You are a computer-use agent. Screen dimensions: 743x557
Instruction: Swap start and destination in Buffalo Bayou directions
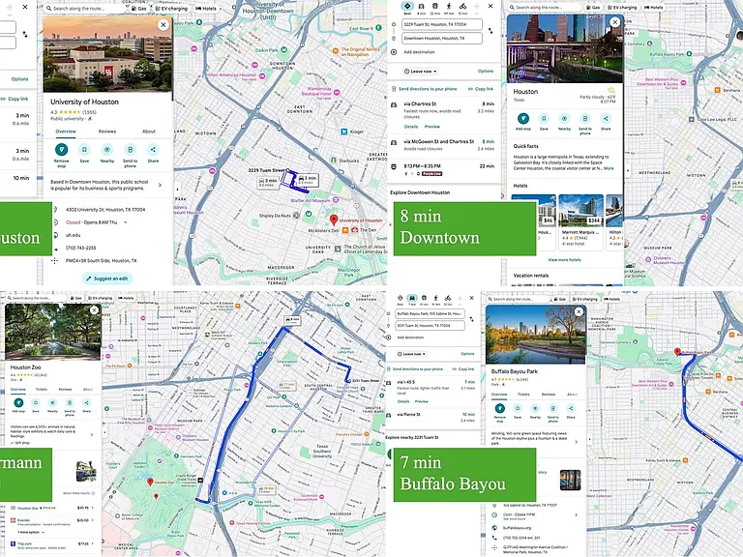pos(471,319)
